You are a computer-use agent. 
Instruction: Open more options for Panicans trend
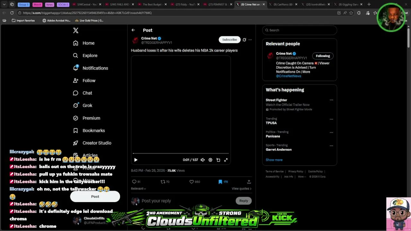click(x=331, y=133)
